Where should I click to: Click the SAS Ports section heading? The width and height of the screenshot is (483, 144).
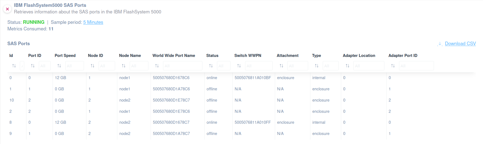pos(18,44)
